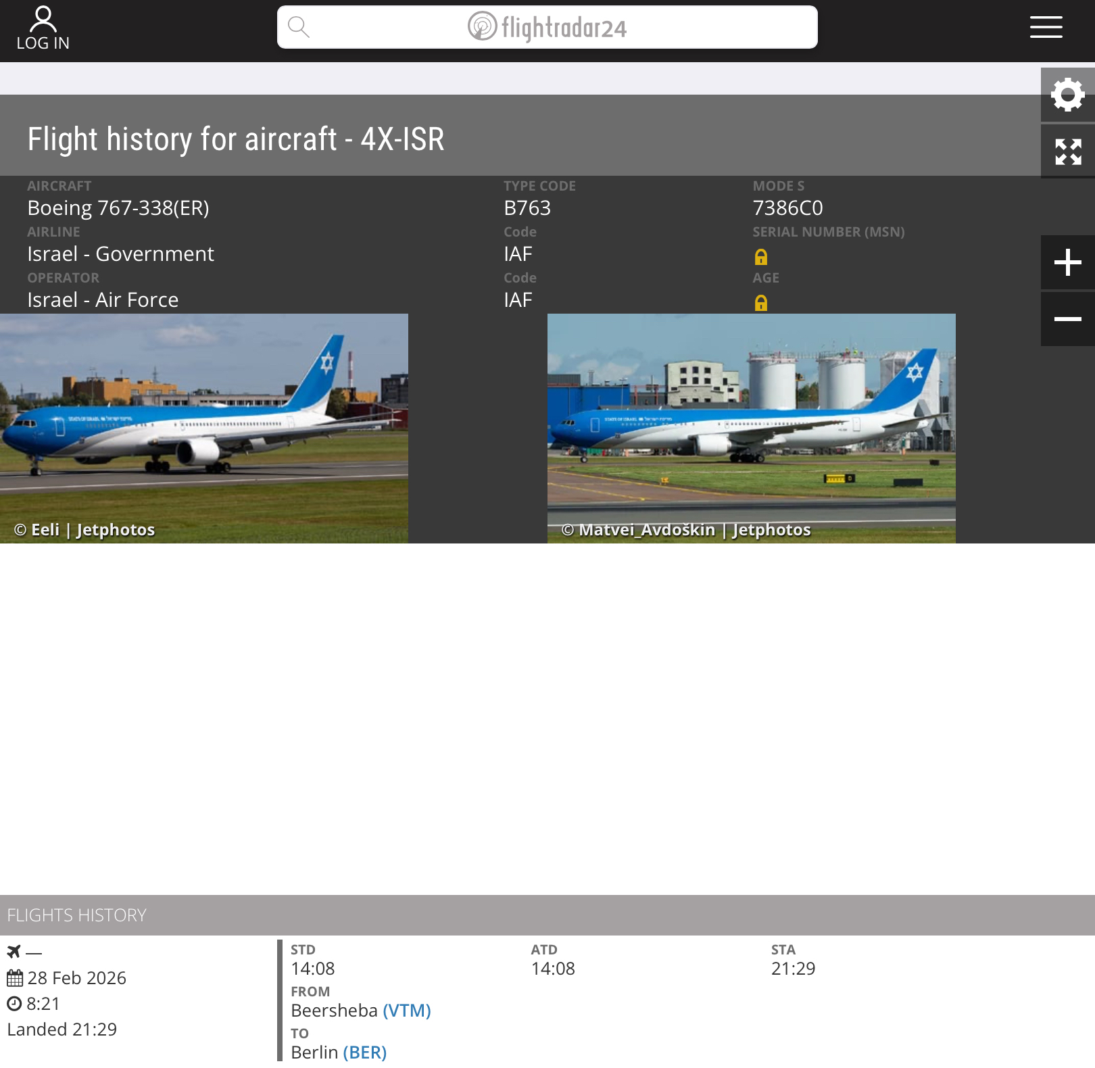Click the search magnifier icon
Viewport: 1095px width, 1068px height.
click(298, 27)
